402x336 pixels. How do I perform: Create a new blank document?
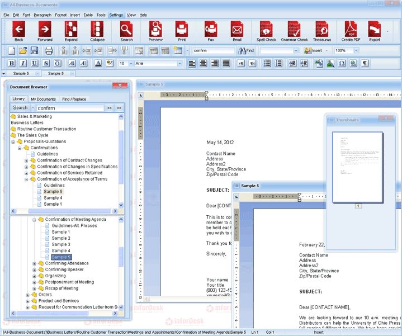point(12,50)
